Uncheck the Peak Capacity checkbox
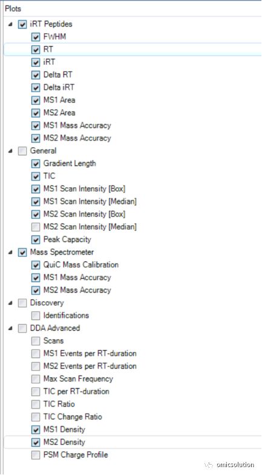Image resolution: width=262 pixels, height=475 pixels. [x=36, y=240]
